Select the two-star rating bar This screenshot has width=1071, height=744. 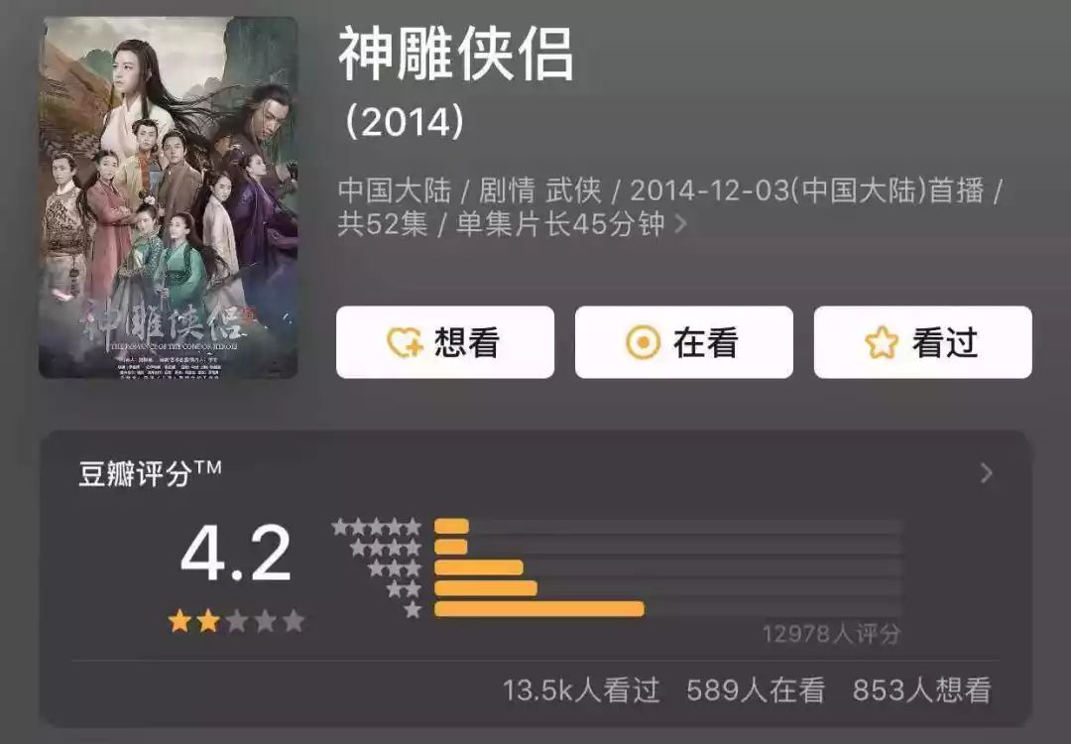coord(668,587)
